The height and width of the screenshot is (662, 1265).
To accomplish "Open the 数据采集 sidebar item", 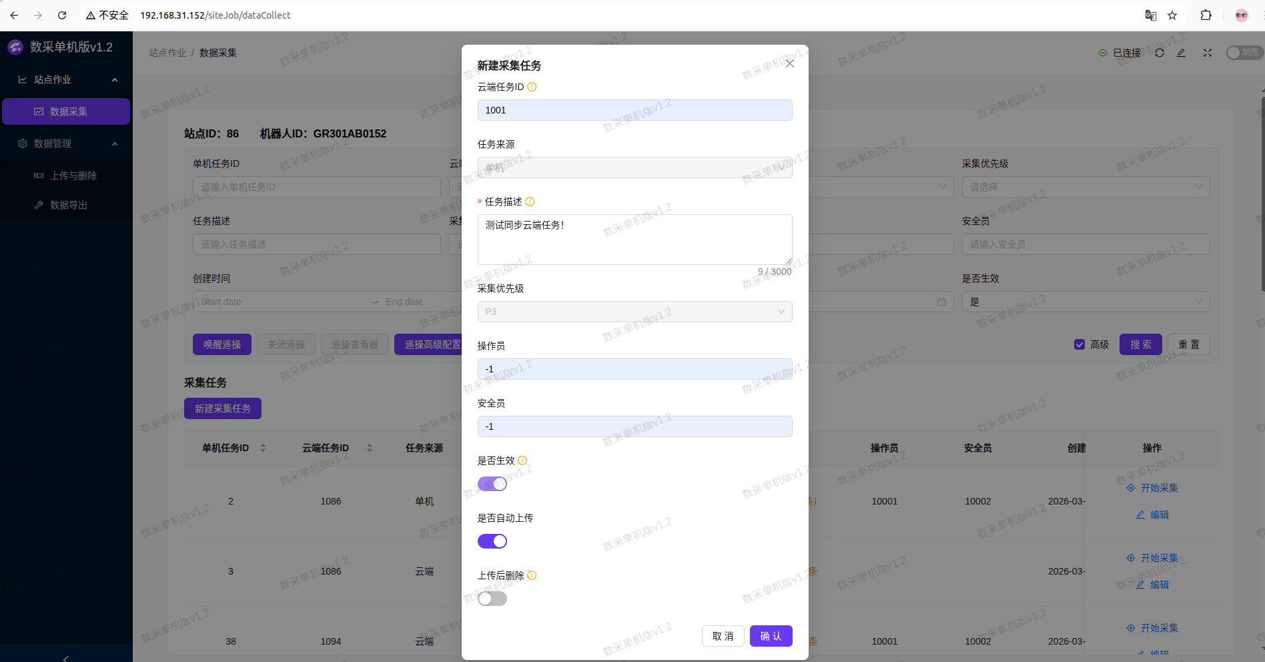I will (66, 111).
